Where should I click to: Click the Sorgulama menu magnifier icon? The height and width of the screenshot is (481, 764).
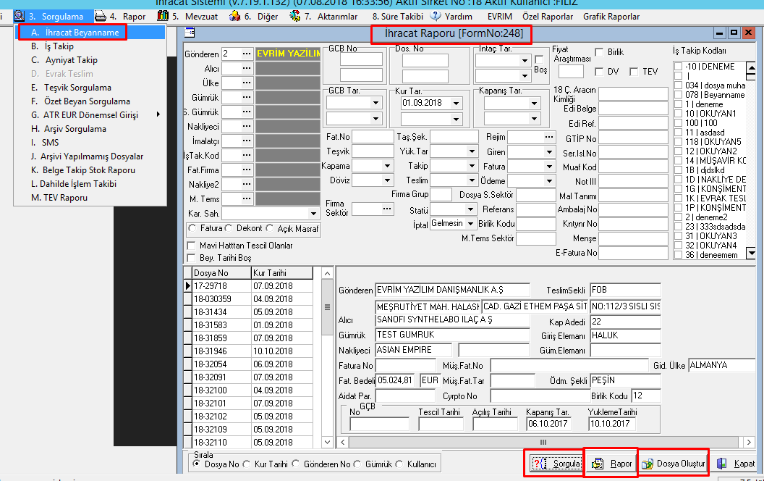point(19,16)
